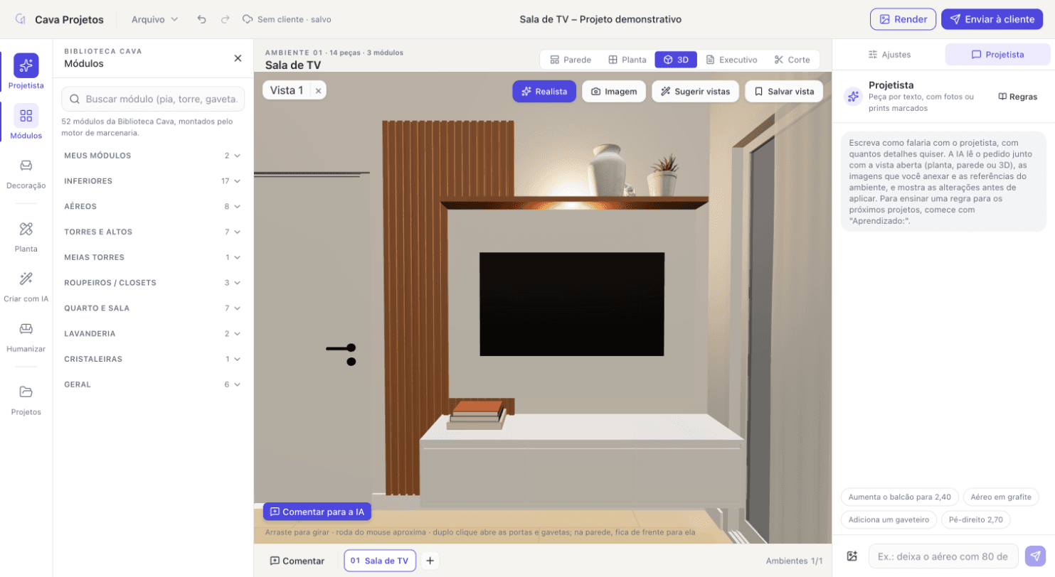Viewport: 1055px width, 577px height.
Task: Open the Arquivo dropdown menu
Action: click(154, 19)
